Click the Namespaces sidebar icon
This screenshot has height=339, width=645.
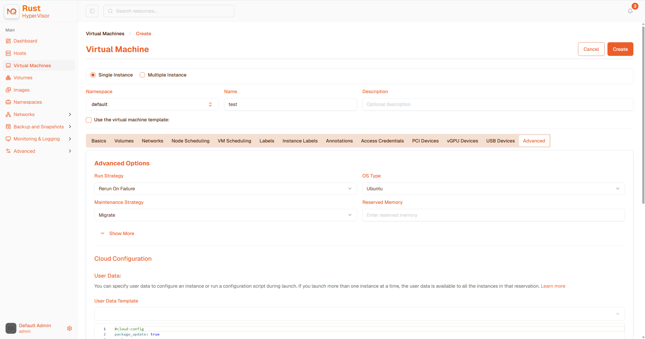8,102
